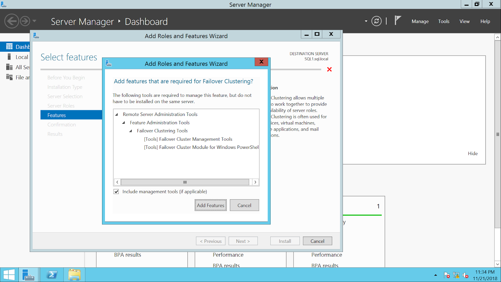
Task: Open the Notifications flag in Server Manager
Action: (x=397, y=21)
